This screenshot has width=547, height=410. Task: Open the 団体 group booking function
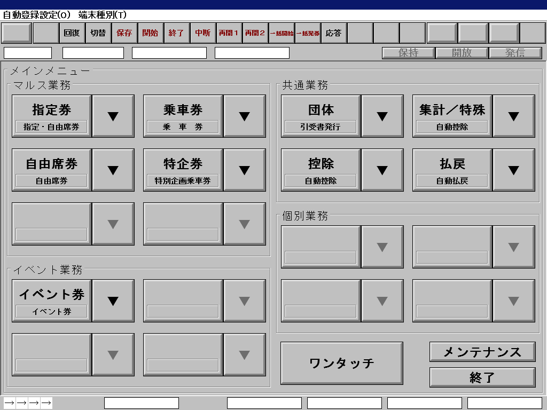click(321, 116)
